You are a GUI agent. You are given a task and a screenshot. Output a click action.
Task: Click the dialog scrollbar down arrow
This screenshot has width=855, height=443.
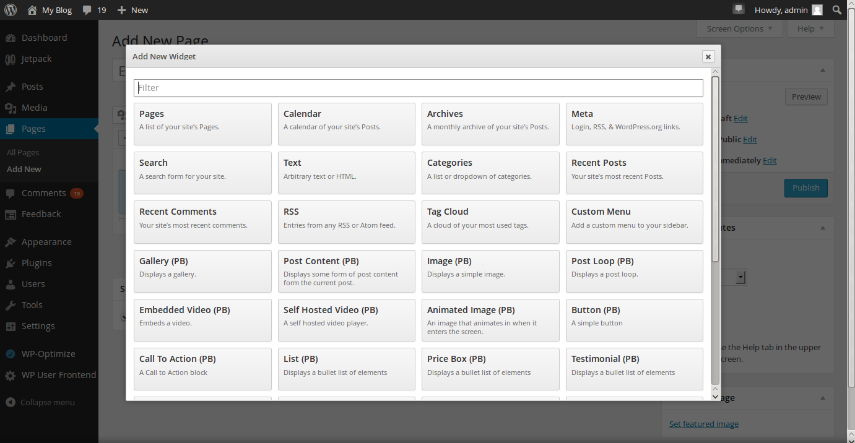[x=715, y=397]
